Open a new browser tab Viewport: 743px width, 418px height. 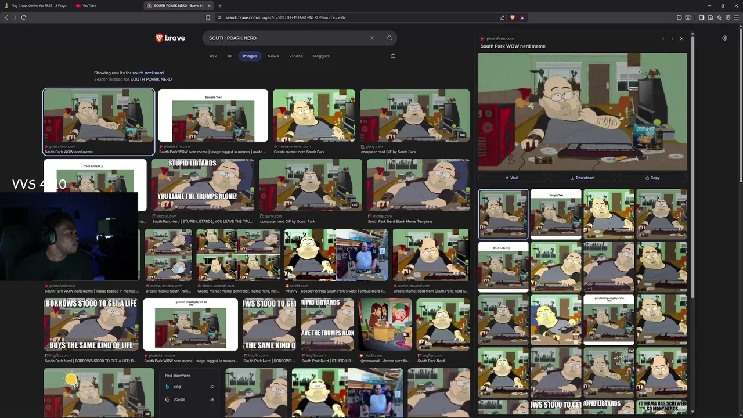click(219, 6)
